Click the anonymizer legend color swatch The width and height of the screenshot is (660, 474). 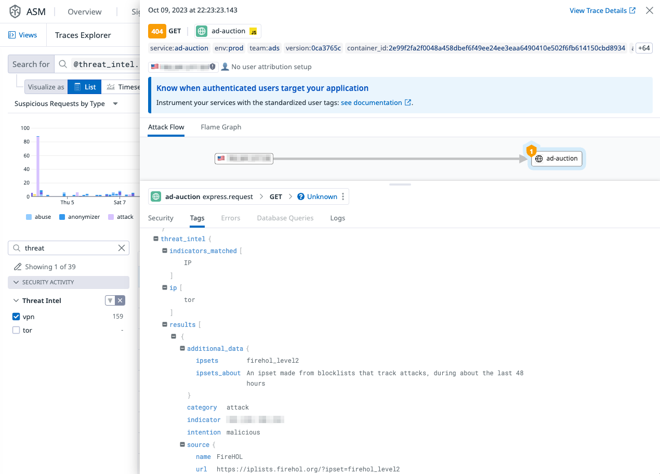tap(62, 217)
